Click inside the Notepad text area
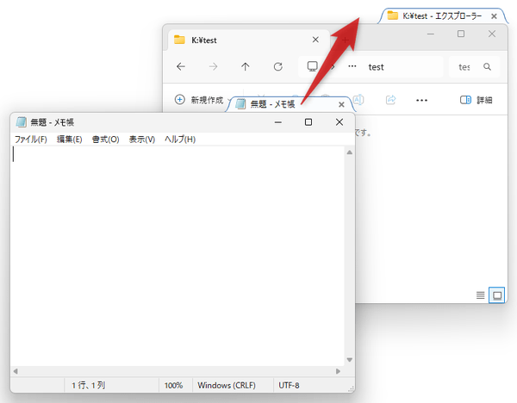The height and width of the screenshot is (403, 517). pyautogui.click(x=172, y=258)
